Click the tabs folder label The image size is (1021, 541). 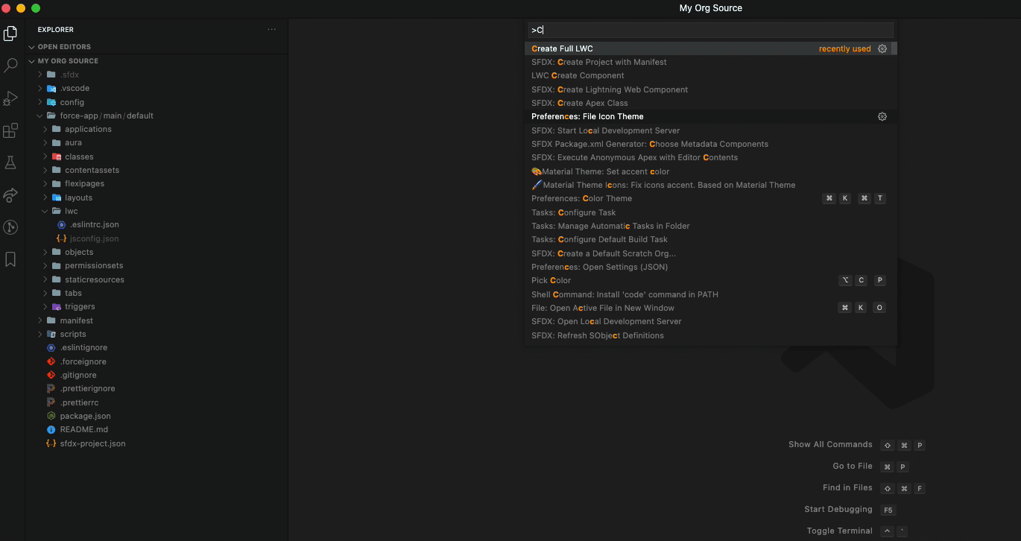(73, 293)
